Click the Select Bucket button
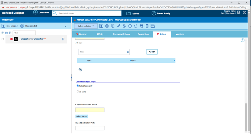Viewport: 251px width, 134px height. coord(82,116)
